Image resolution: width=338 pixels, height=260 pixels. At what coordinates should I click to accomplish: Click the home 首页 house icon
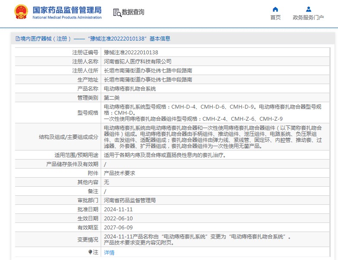tap(275, 9)
